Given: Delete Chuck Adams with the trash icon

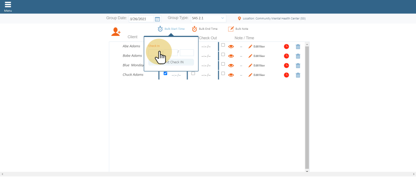Looking at the screenshot, I should (298, 75).
